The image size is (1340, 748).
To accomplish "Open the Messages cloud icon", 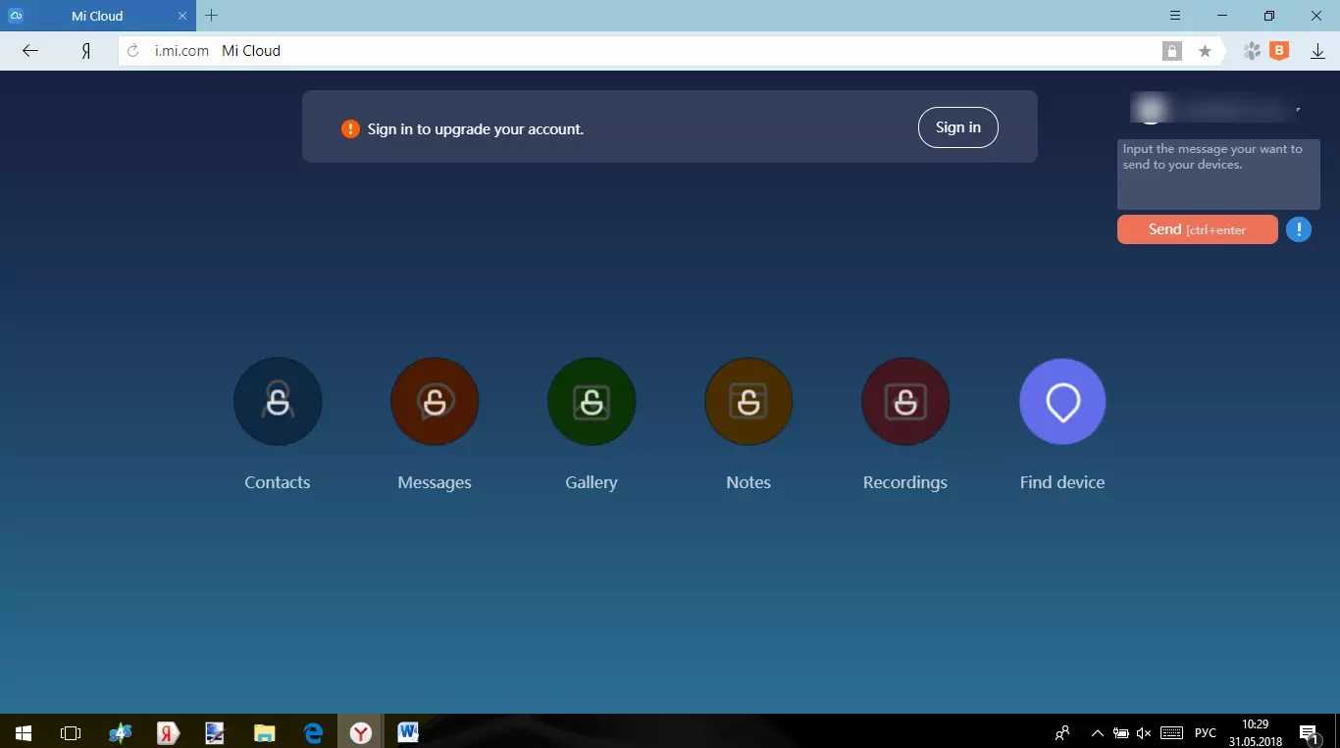I will [x=435, y=401].
